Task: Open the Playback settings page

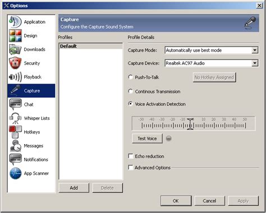Action: 31,77
